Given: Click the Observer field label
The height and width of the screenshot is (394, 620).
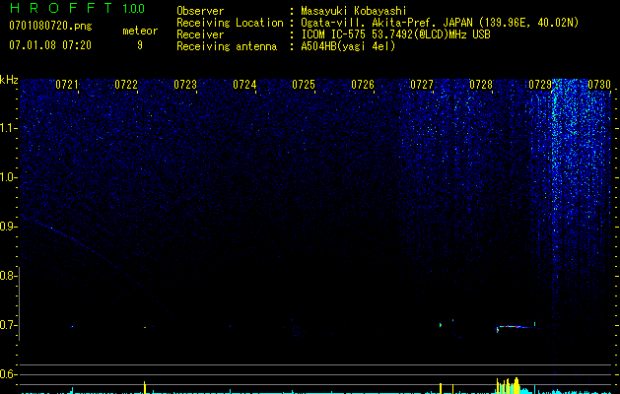Looking at the screenshot, I should click(x=200, y=12).
